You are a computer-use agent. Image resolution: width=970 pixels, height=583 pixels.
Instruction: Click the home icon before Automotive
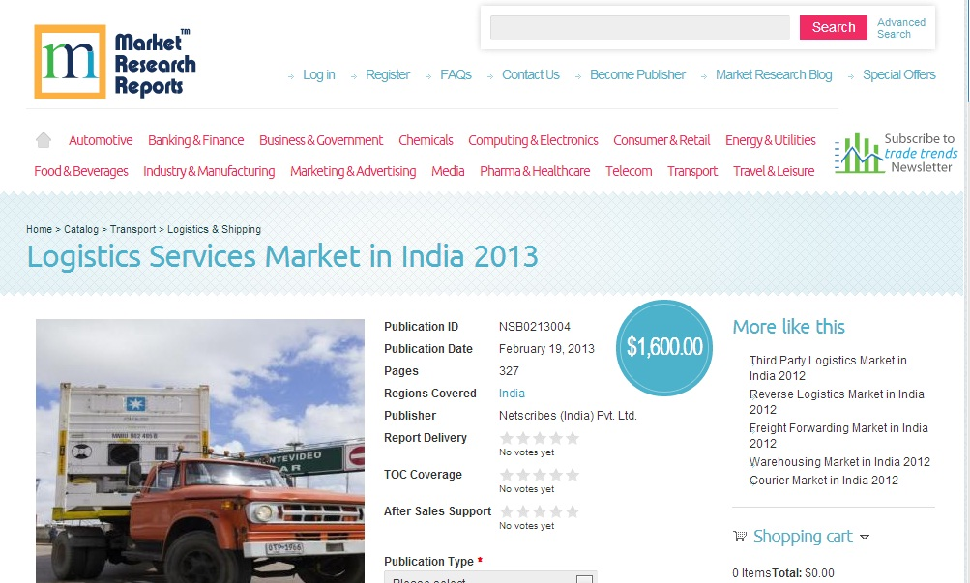tap(43, 140)
